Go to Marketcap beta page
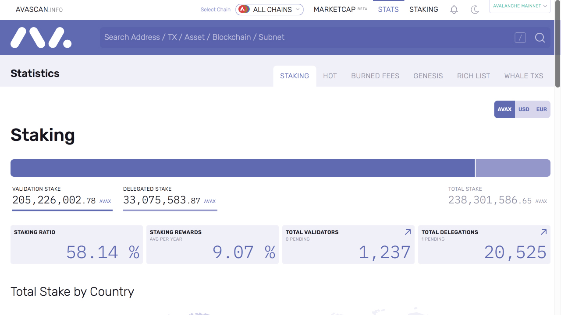The height and width of the screenshot is (315, 561). point(341,9)
